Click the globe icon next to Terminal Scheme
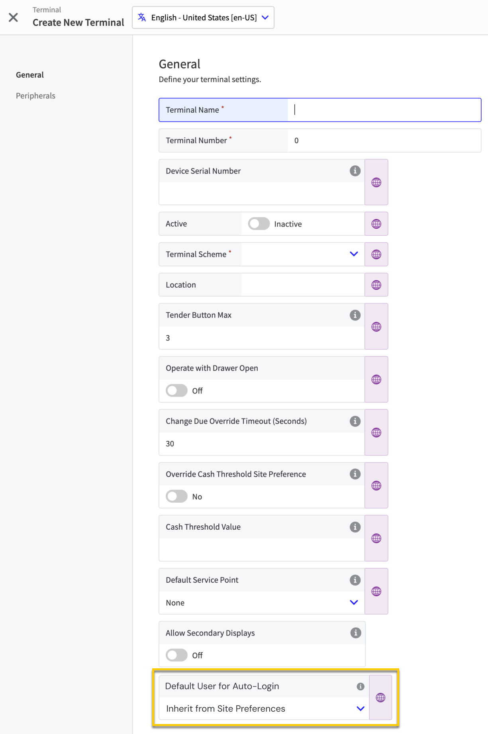Image resolution: width=488 pixels, height=734 pixels. 376,254
